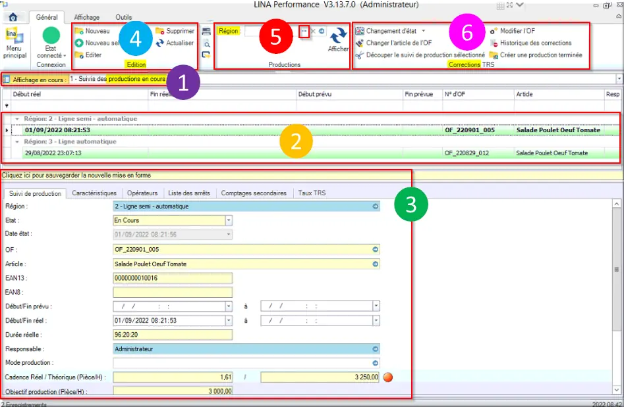Switch to the Affichage ribbon tab
This screenshot has width=624, height=407.
tap(87, 18)
